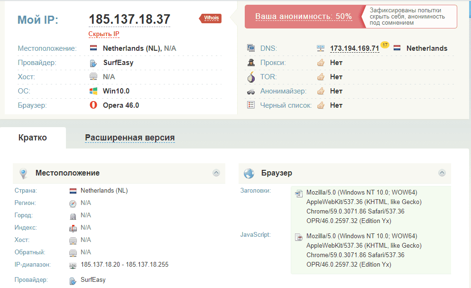Click the DNS address 173.194.169.71

(354, 48)
